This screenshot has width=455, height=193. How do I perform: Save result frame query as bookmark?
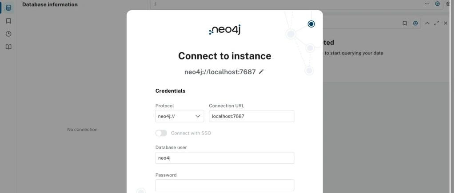(404, 23)
